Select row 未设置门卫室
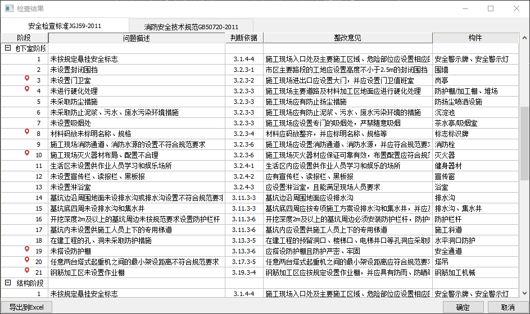This screenshot has height=314, width=530. pyautogui.click(x=259, y=80)
